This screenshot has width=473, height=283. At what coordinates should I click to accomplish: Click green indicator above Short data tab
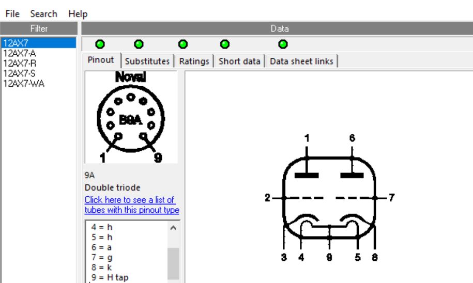pos(225,44)
